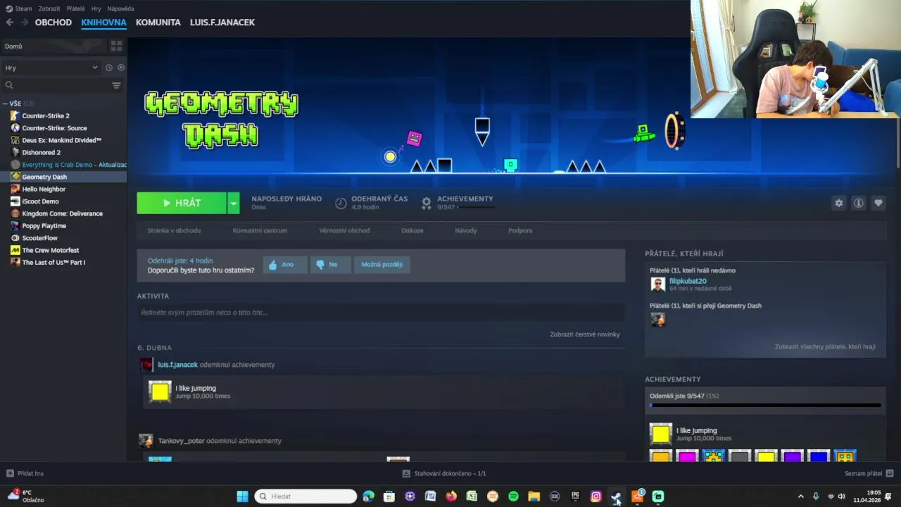Open Instagram from the taskbar

pyautogui.click(x=596, y=496)
